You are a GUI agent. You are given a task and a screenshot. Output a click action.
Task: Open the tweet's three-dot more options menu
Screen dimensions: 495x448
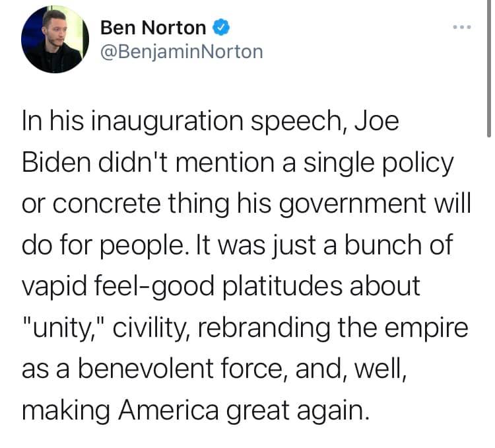462,28
